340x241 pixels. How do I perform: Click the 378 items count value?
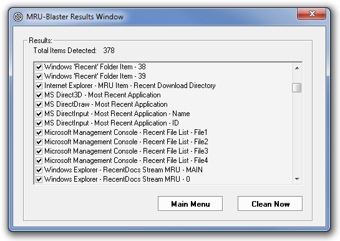pyautogui.click(x=109, y=51)
